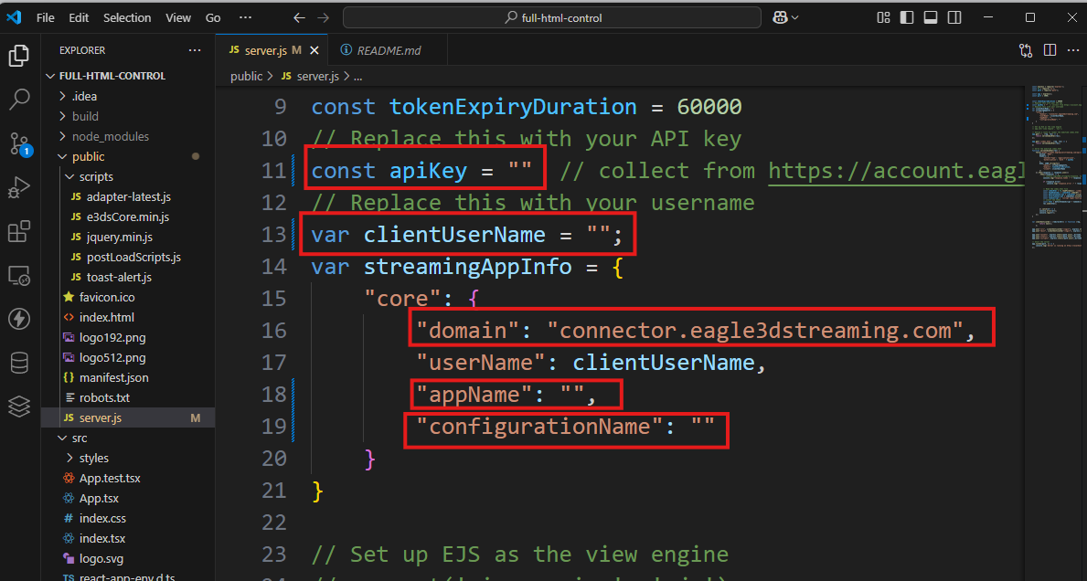Expand the .idea folder
Screen dimensions: 1087x581
point(128,96)
